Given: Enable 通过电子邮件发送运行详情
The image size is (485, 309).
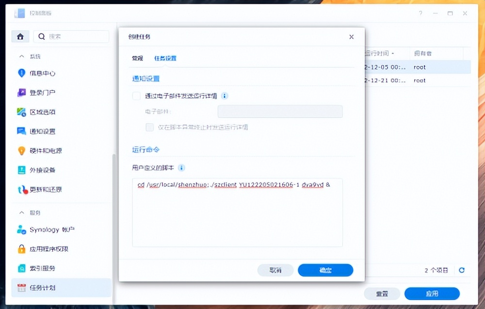Looking at the screenshot, I should click(136, 96).
